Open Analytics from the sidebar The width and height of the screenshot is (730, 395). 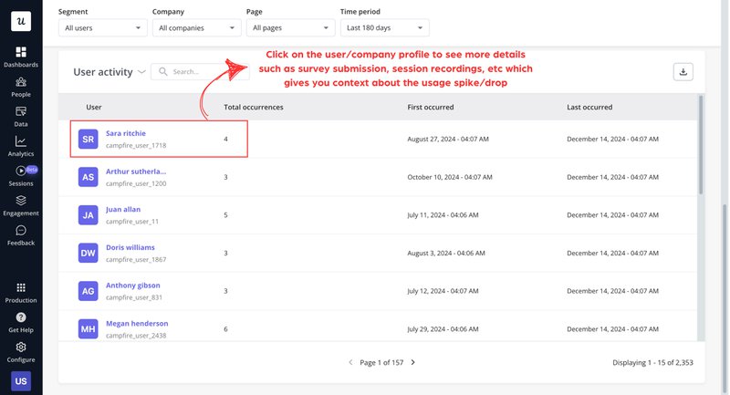(21, 147)
